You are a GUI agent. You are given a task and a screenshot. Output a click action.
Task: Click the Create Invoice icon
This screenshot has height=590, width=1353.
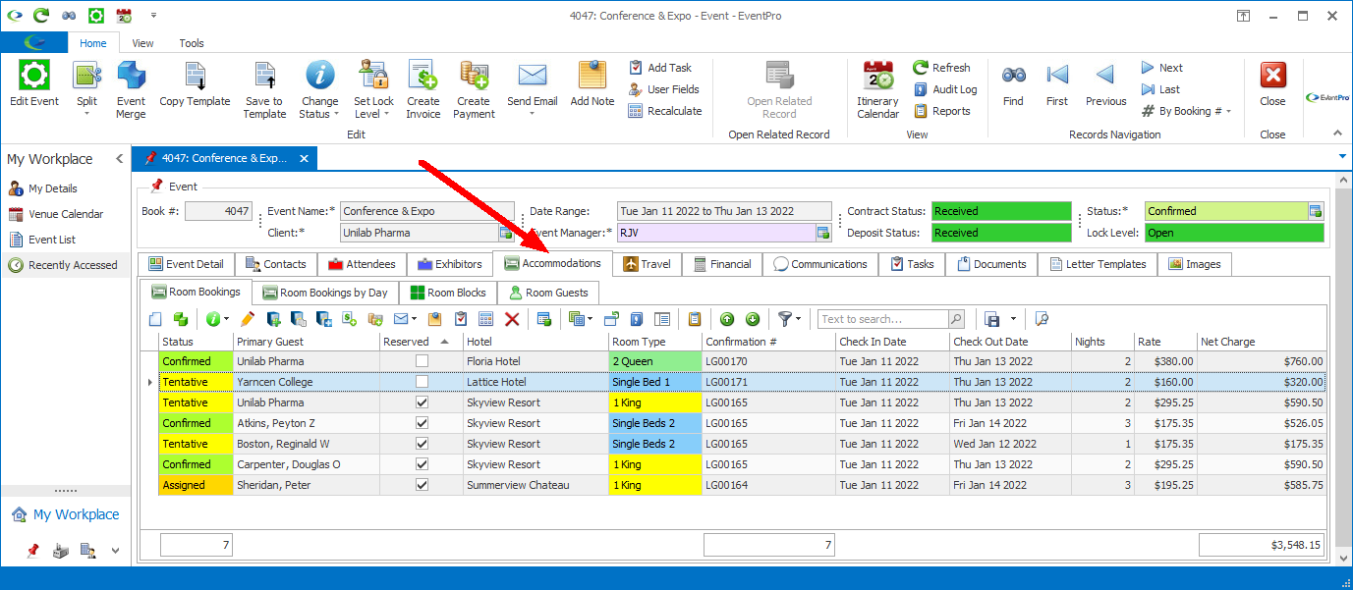coord(423,76)
